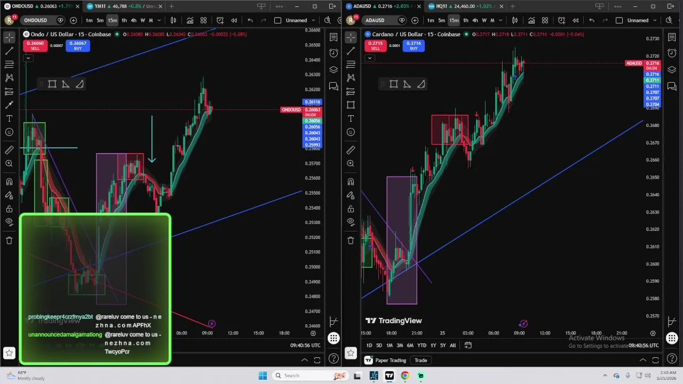
Task: Hide all drawings via eye icon, ONDOUSD window
Action: [x=9, y=221]
